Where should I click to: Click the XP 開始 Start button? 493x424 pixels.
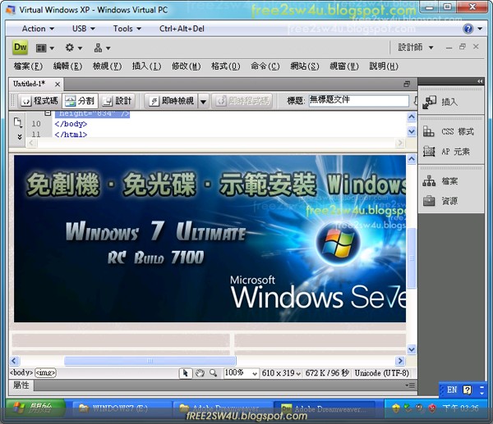tap(35, 408)
